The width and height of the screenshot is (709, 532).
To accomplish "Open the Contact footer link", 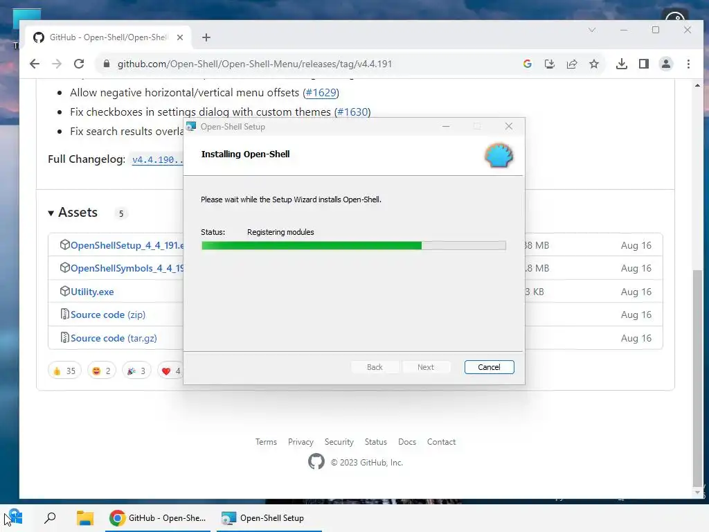I will point(441,442).
